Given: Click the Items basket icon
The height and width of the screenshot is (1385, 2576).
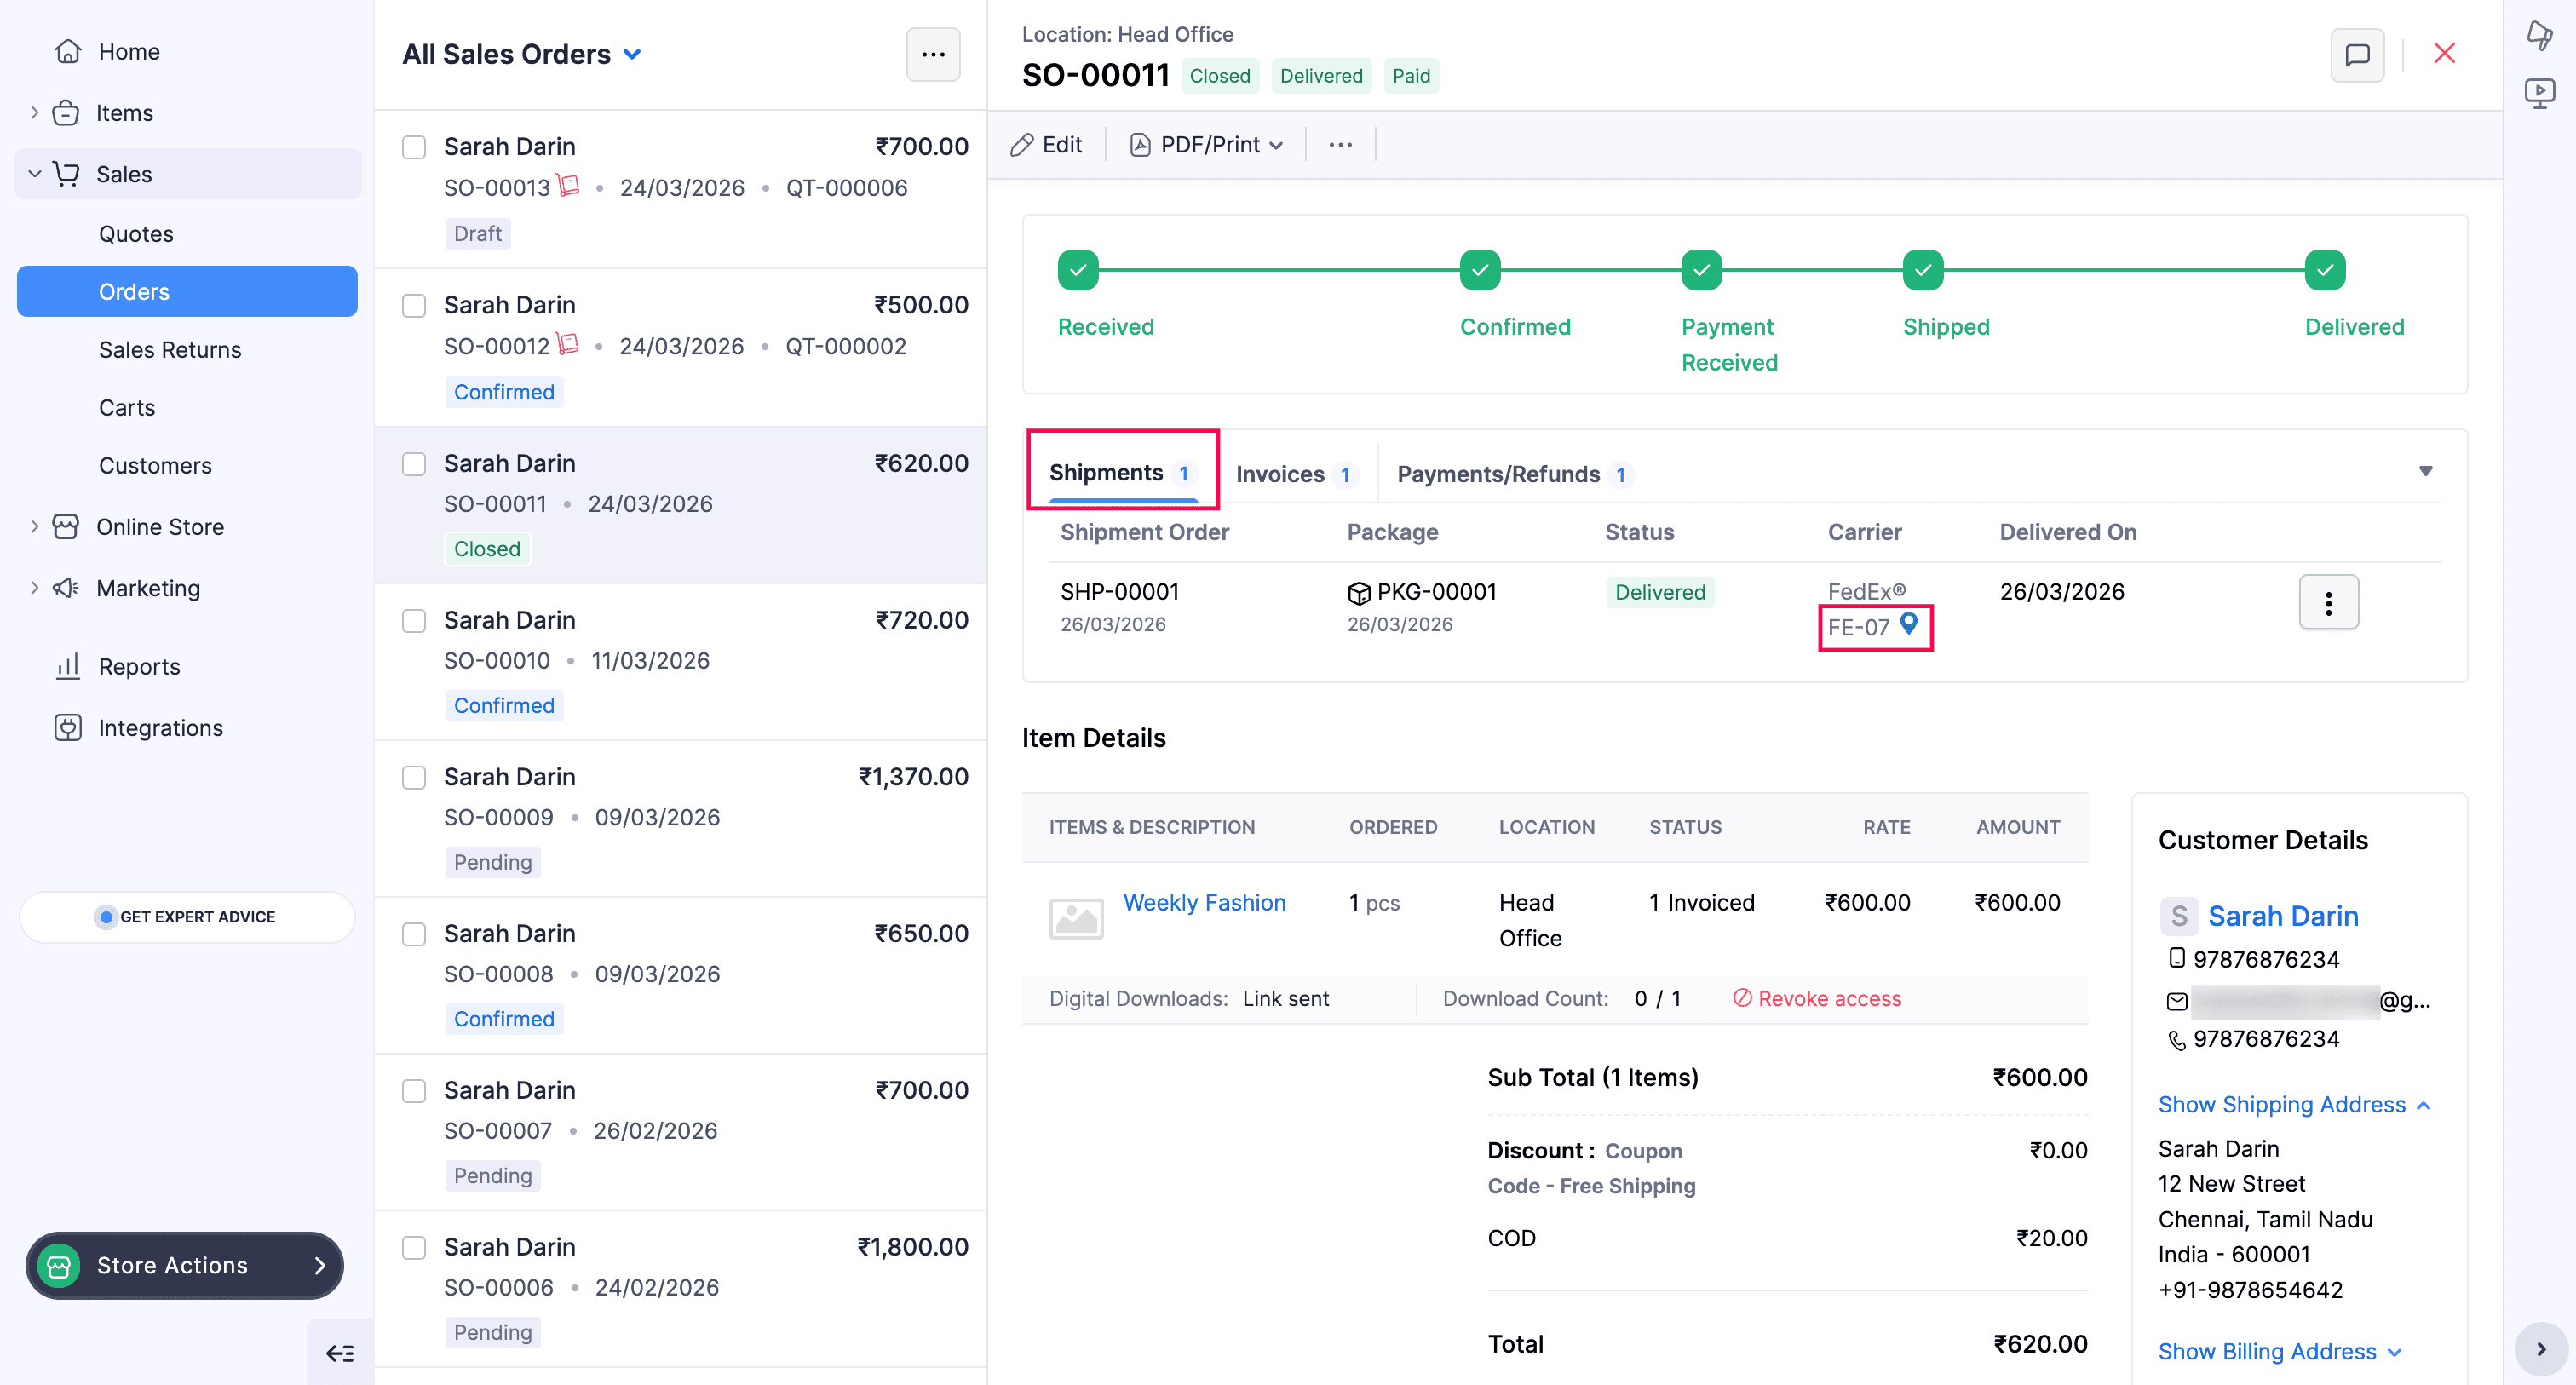Looking at the screenshot, I should pyautogui.click(x=66, y=113).
